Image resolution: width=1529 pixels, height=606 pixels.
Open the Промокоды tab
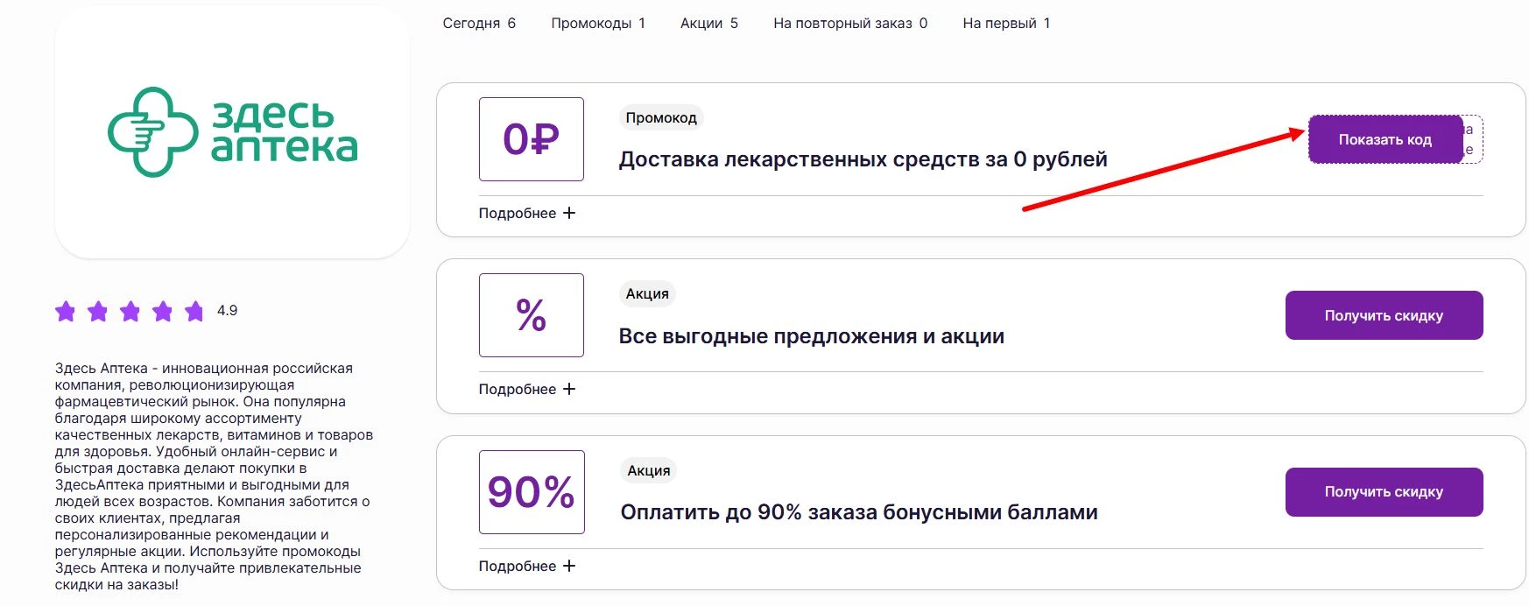point(597,23)
